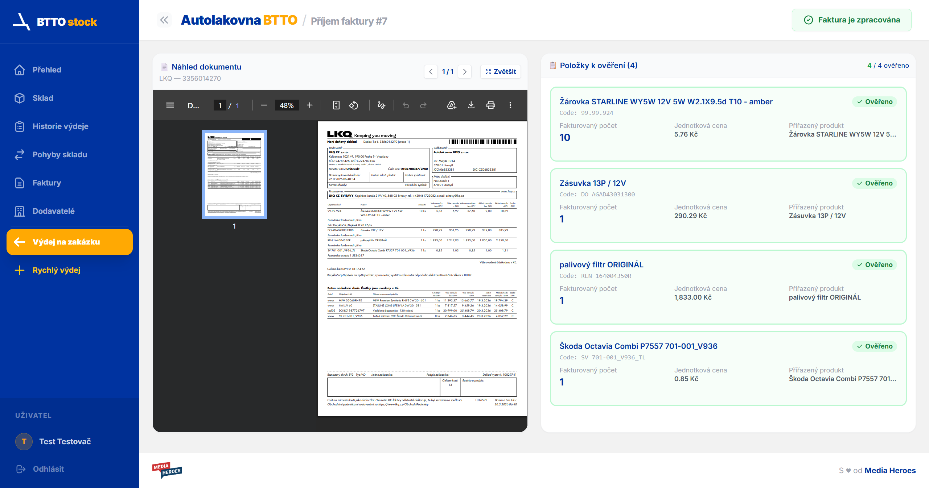Collapse the sidebar with double chevron icon
Screen dimensions: 929x488
[164, 20]
